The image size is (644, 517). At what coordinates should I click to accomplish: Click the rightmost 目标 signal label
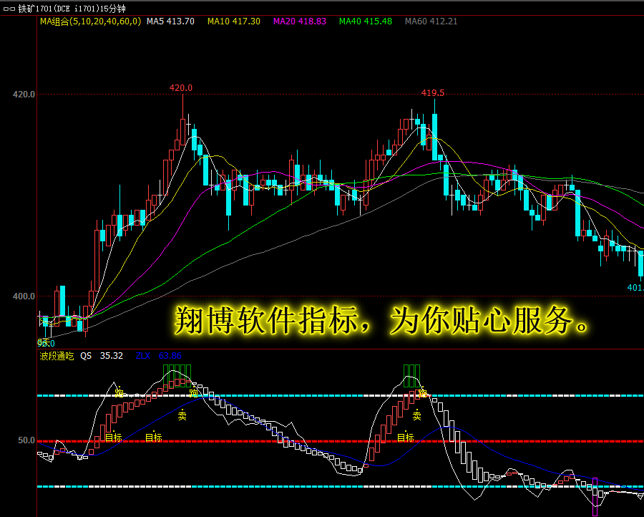[406, 438]
